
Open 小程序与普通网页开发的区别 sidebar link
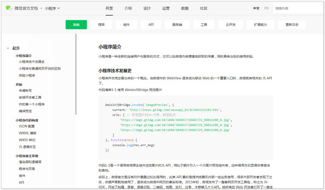tap(39, 69)
